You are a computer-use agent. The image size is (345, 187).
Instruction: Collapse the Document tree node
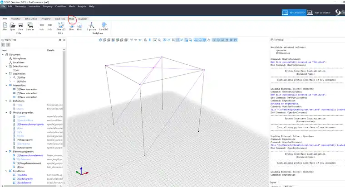(x=3, y=54)
